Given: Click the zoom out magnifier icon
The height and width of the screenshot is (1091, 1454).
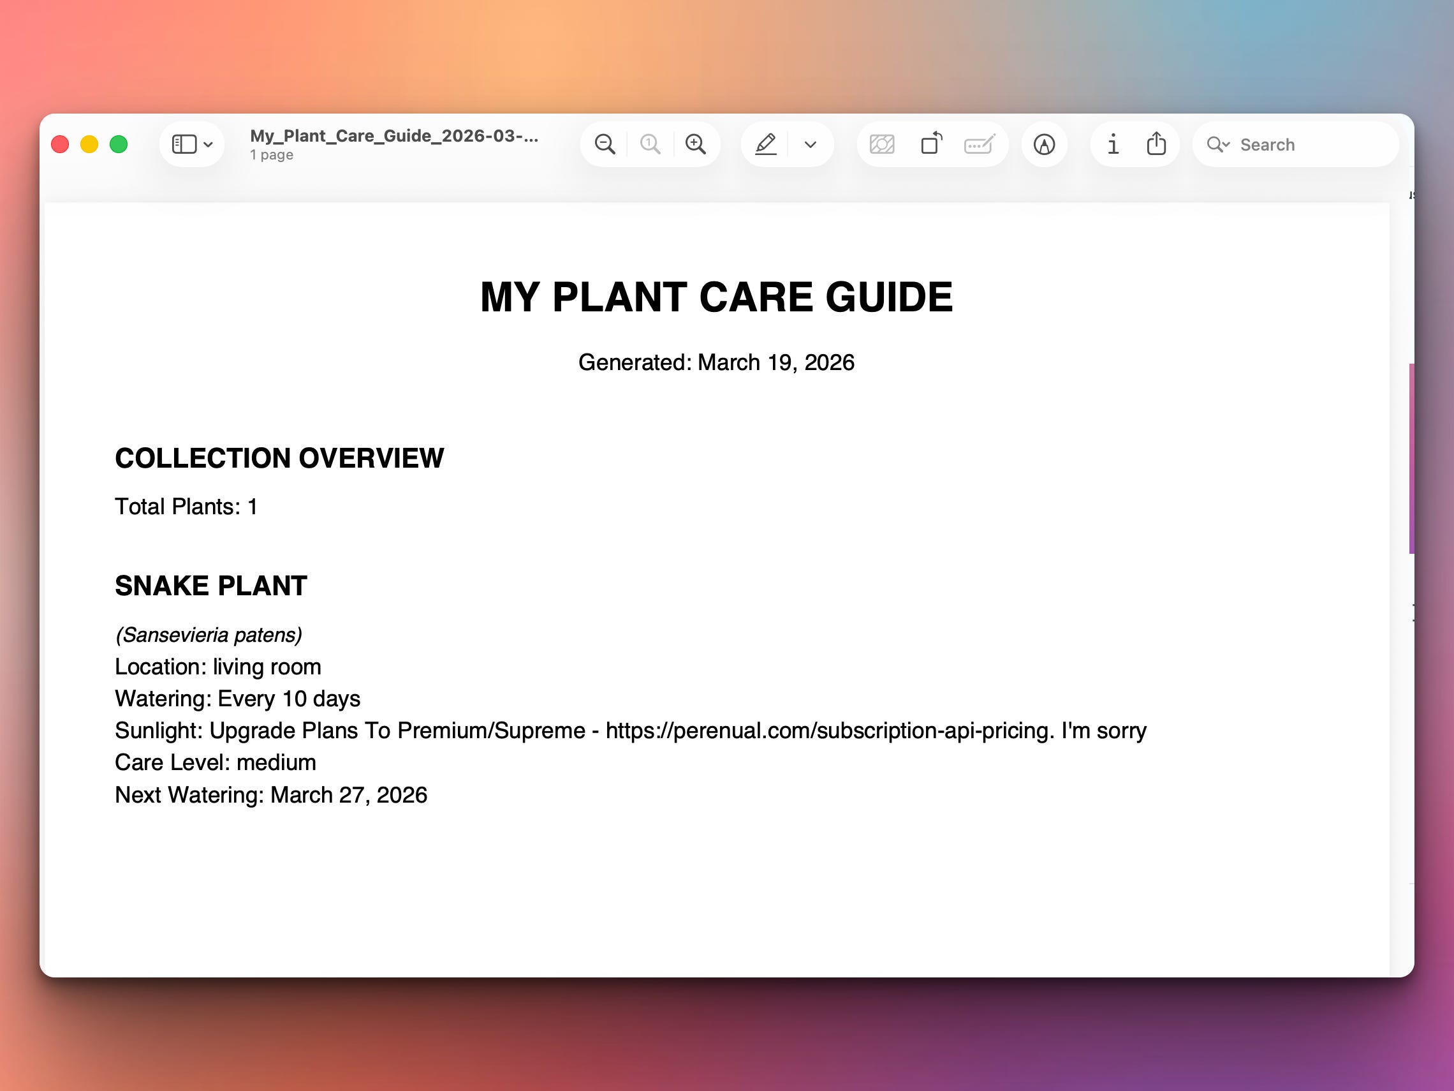Looking at the screenshot, I should pyautogui.click(x=604, y=144).
